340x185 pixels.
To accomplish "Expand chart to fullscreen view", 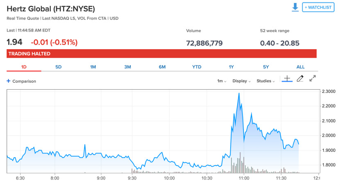I will click(313, 79).
